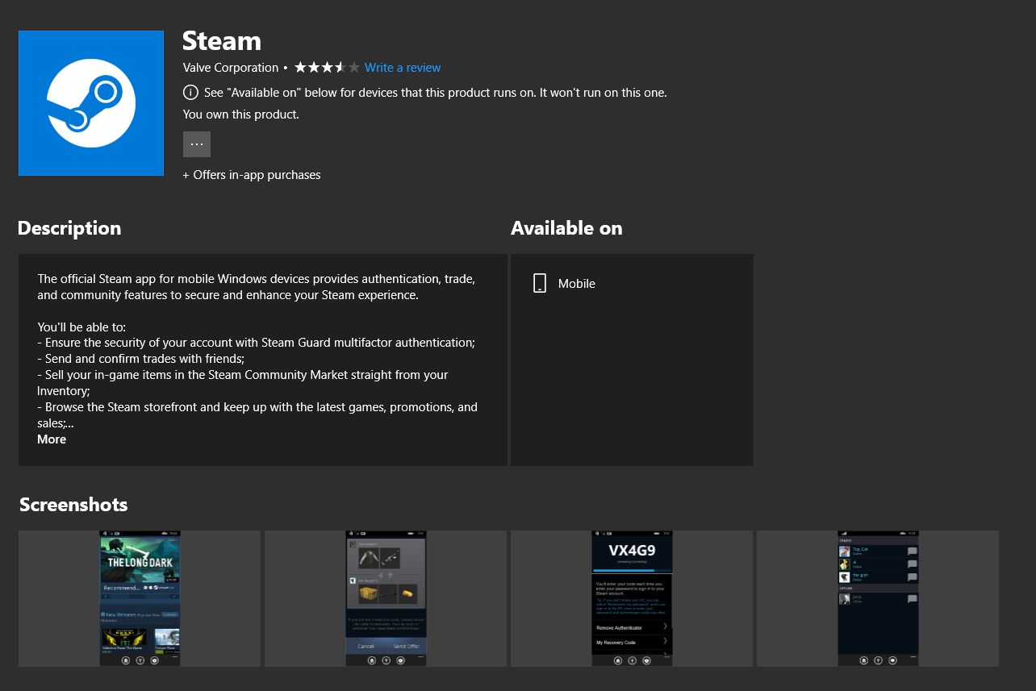Viewport: 1036px width, 691px height.
Task: Click the star rating display
Action: point(327,68)
